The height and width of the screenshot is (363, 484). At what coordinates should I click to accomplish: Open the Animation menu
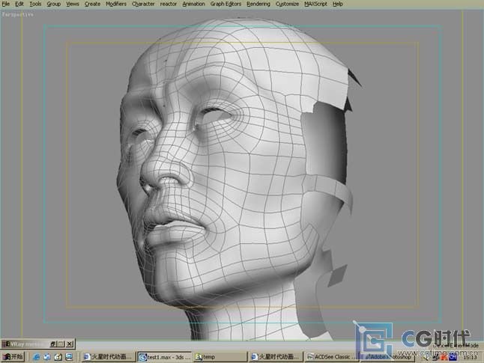tap(193, 4)
